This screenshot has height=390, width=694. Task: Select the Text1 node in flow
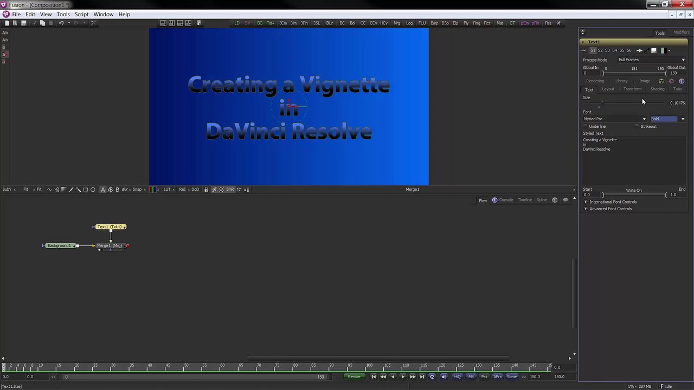pos(110,227)
